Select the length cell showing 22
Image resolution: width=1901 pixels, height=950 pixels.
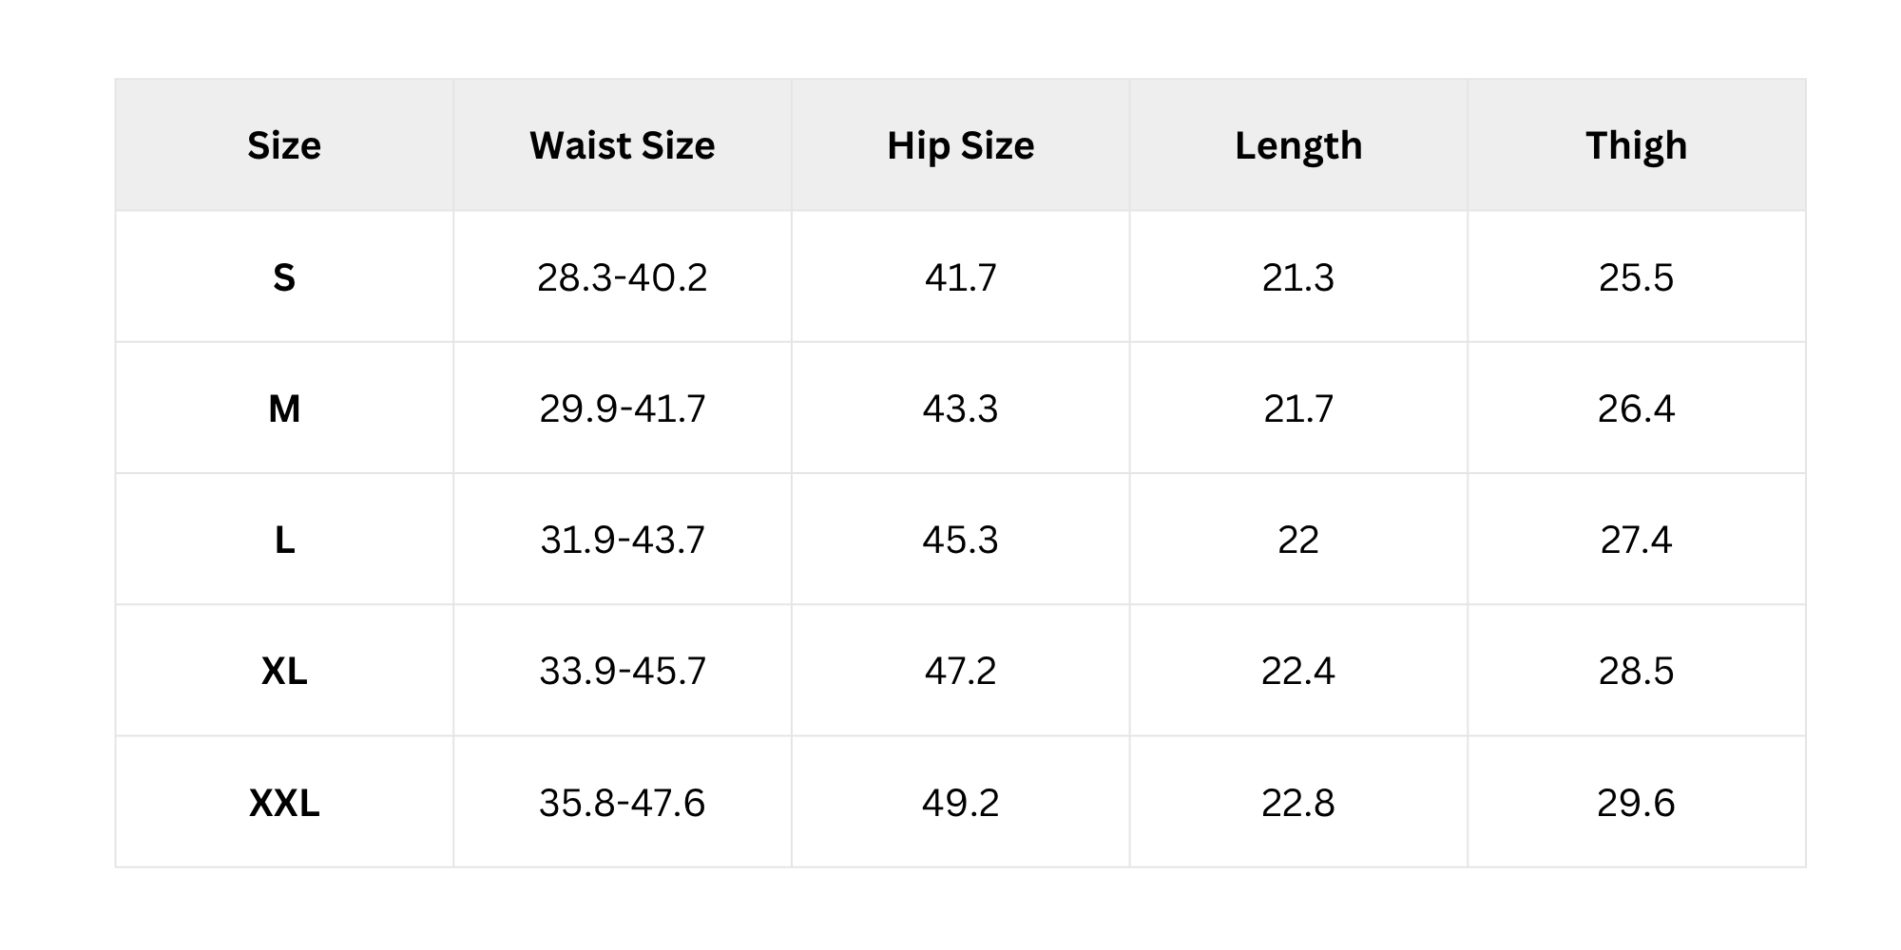coord(1298,541)
